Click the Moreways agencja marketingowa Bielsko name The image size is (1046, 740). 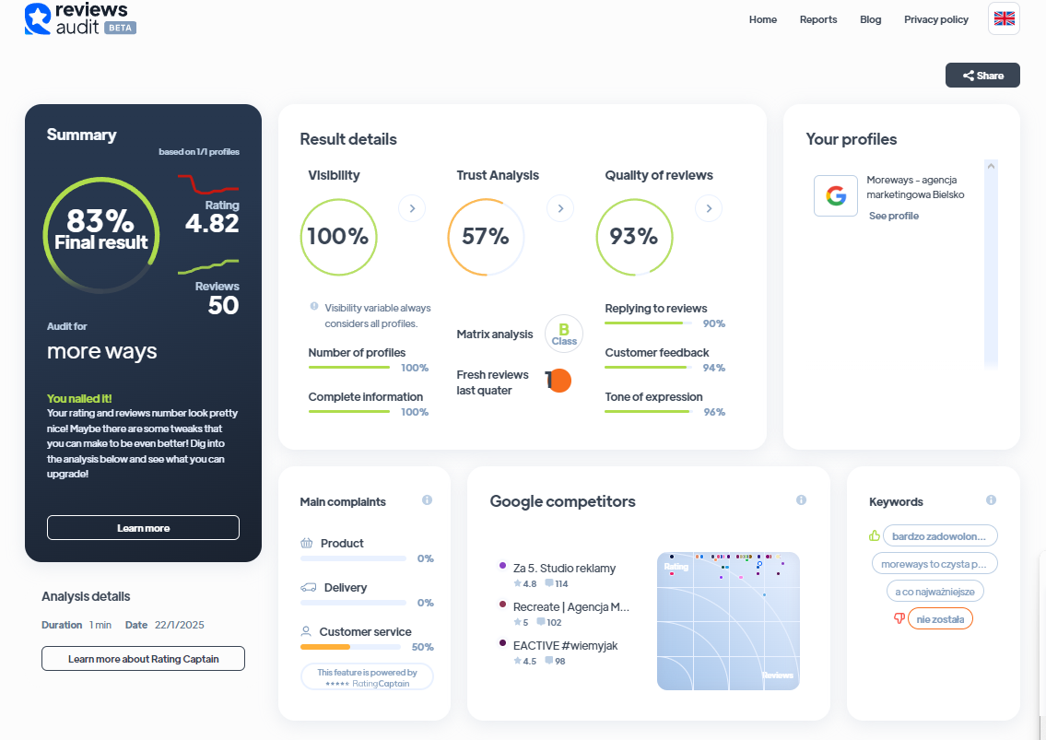click(x=915, y=187)
